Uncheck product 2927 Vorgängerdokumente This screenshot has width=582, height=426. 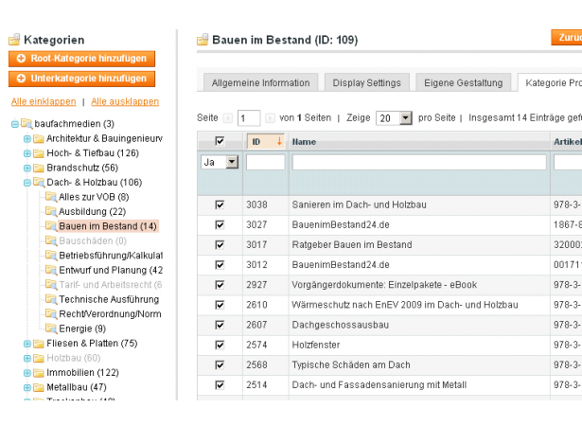click(220, 285)
